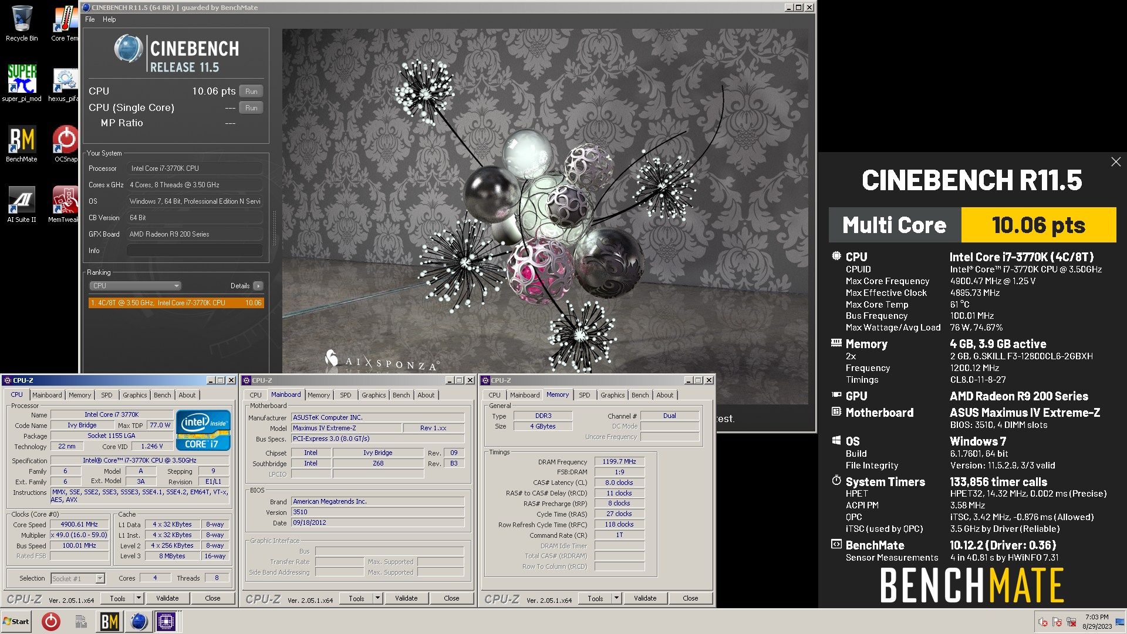This screenshot has height=634, width=1127.
Task: Expand Tools dropdown arrow in Mainboard CPU-Z window
Action: tap(378, 598)
